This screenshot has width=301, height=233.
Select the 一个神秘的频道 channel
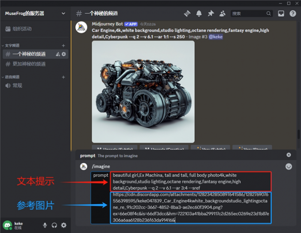(35, 54)
